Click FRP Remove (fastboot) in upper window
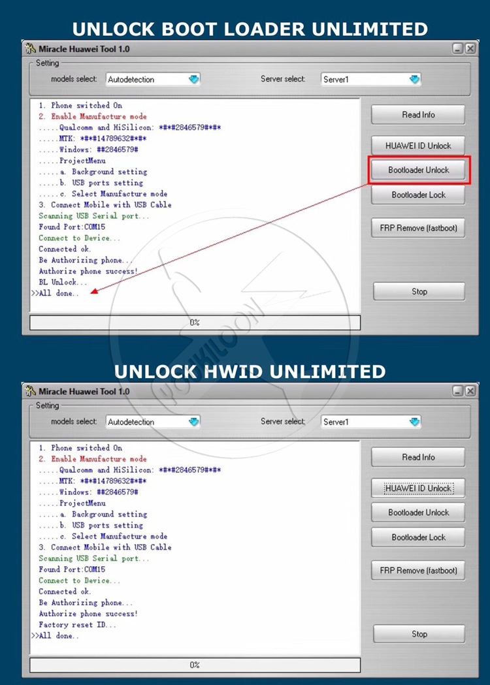490x685 pixels. (x=418, y=228)
